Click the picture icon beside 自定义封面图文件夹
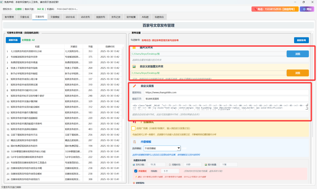Image resolution: width=317 pixels, height=189 pixels. (x=134, y=66)
